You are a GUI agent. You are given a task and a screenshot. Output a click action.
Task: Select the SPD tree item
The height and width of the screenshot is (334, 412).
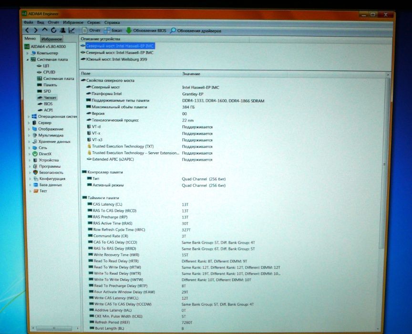click(44, 91)
